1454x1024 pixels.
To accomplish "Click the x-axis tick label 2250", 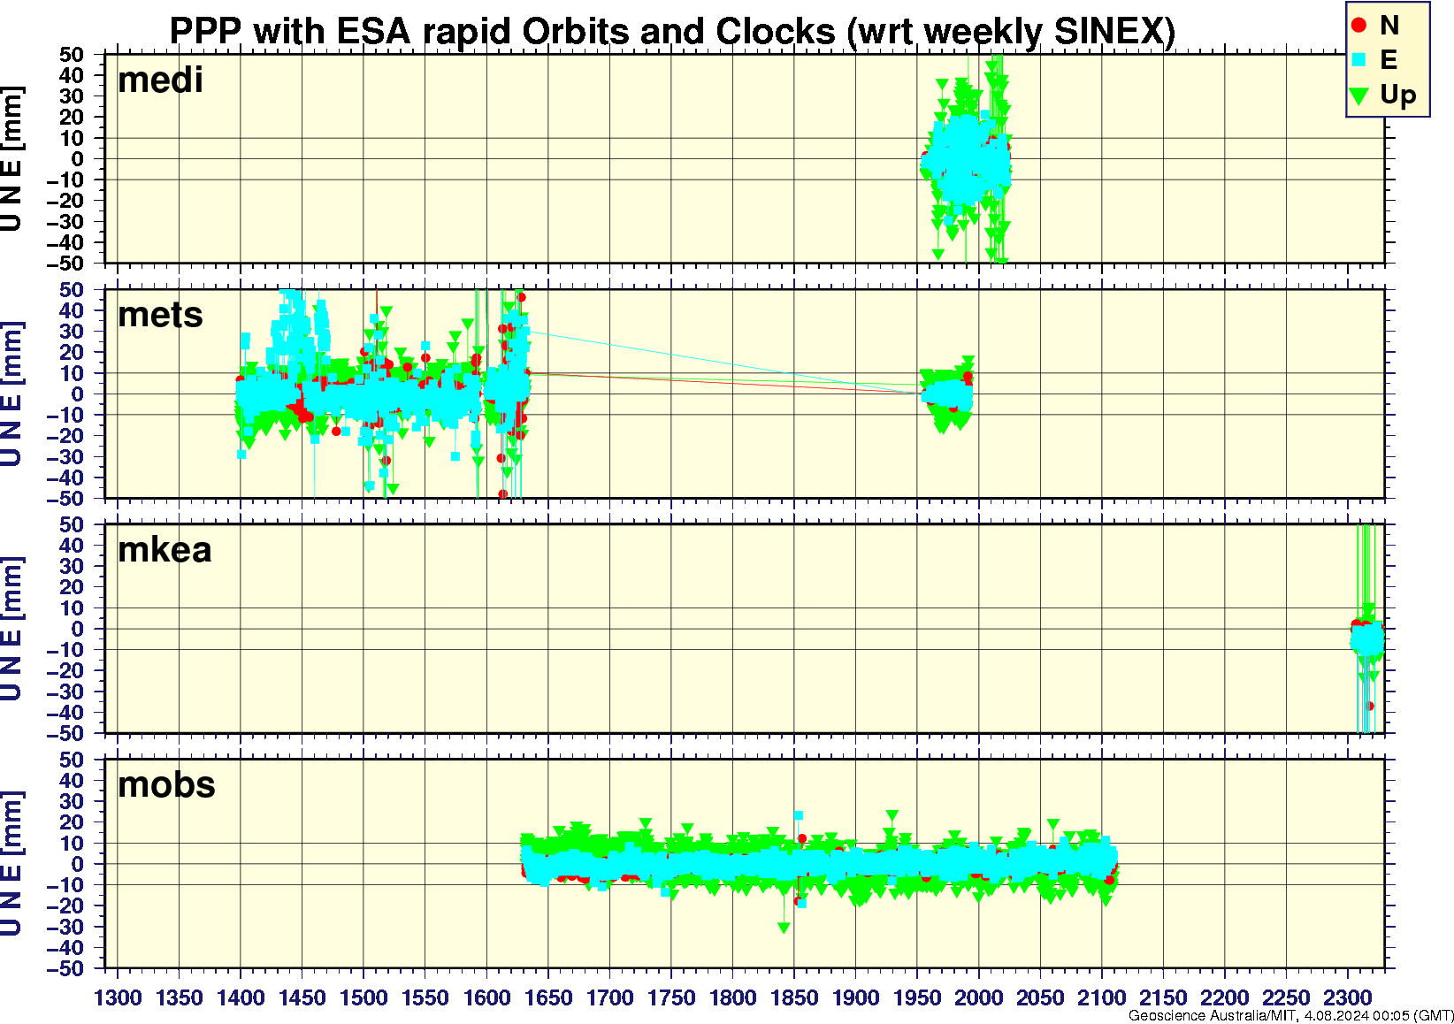I will point(1286,998).
